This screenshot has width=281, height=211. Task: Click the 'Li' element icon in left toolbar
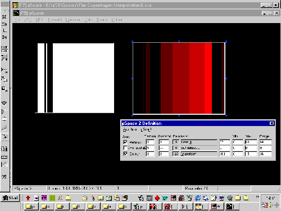pyautogui.click(x=4, y=30)
